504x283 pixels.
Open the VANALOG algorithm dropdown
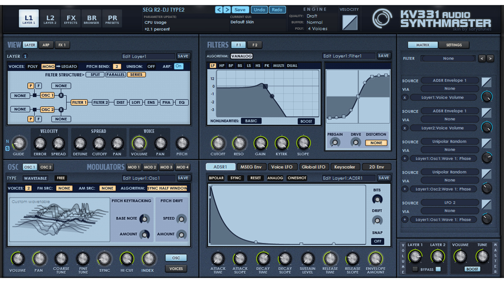click(241, 56)
